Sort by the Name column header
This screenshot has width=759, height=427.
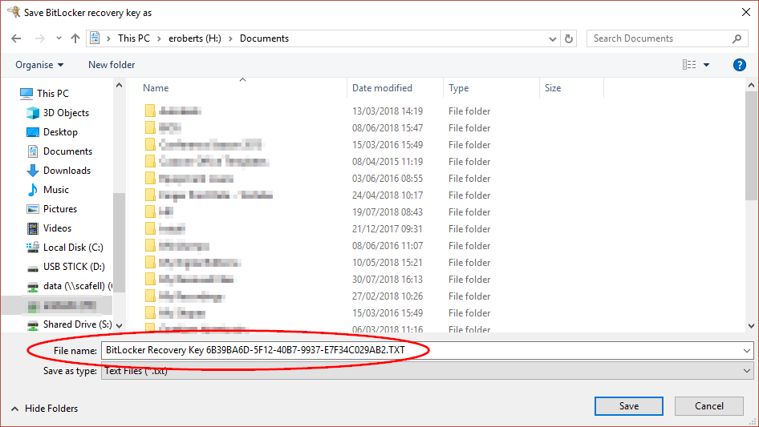156,88
